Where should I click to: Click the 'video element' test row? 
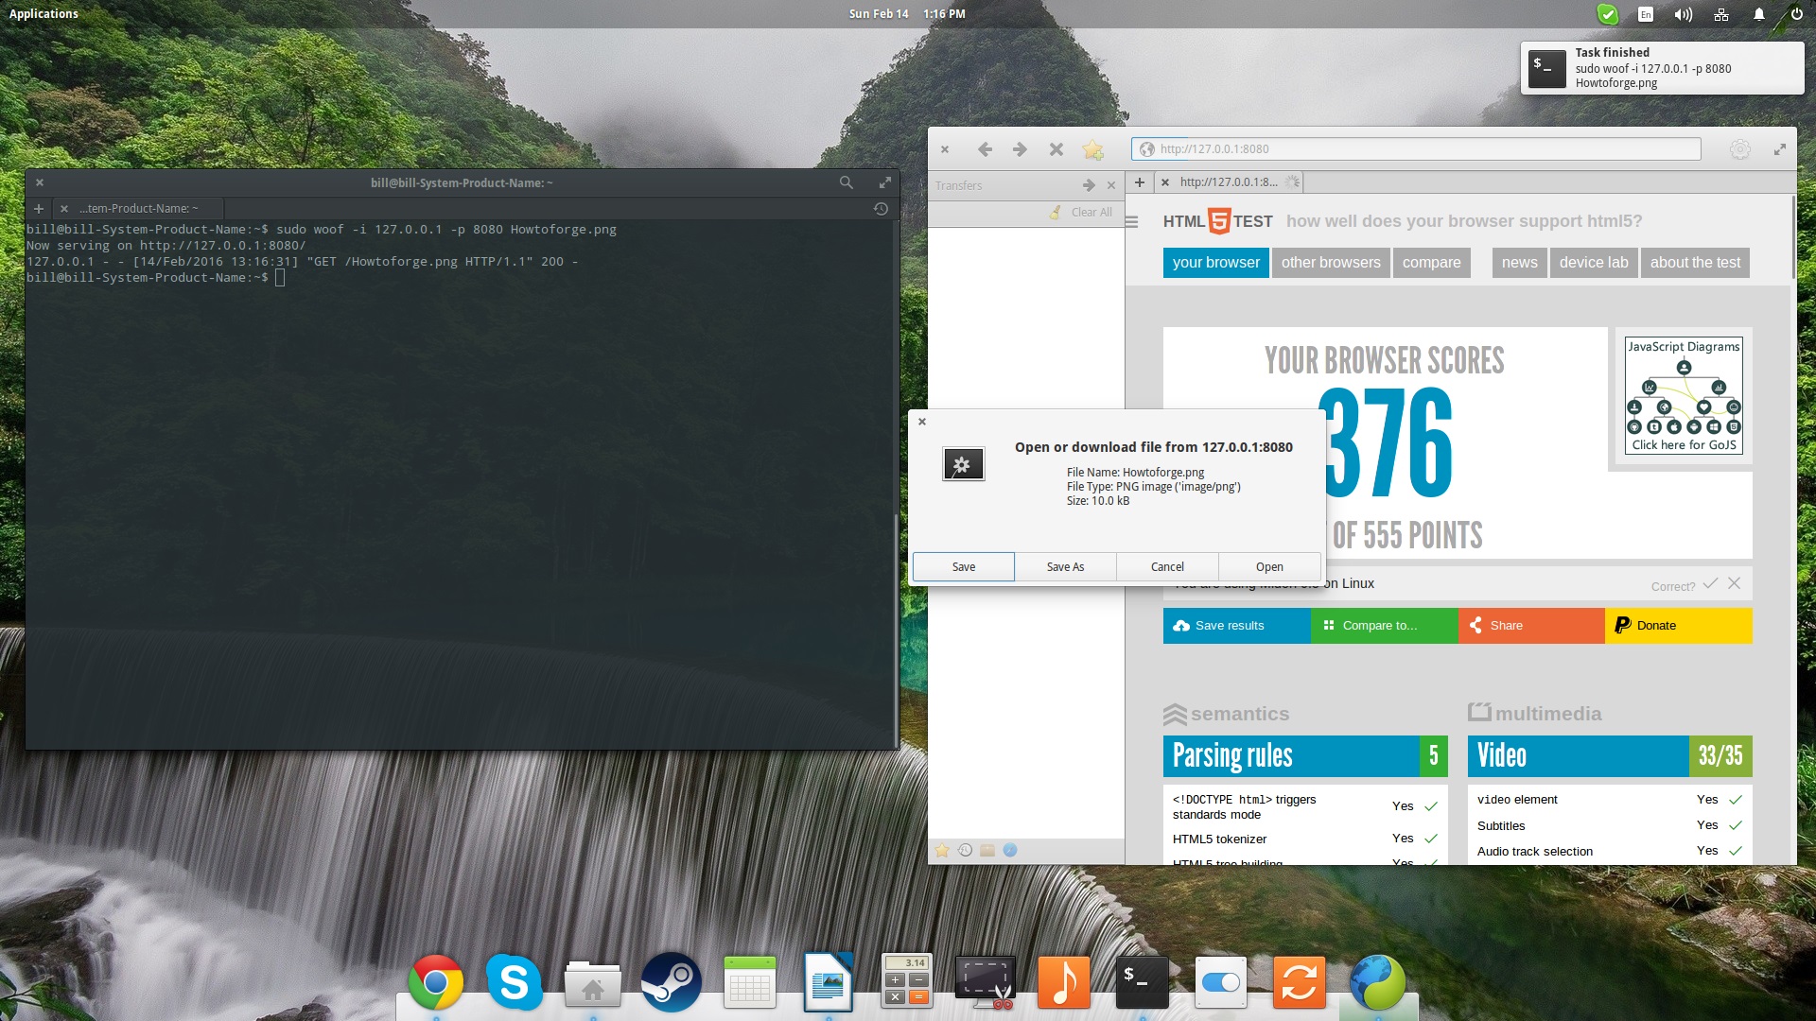click(1610, 800)
